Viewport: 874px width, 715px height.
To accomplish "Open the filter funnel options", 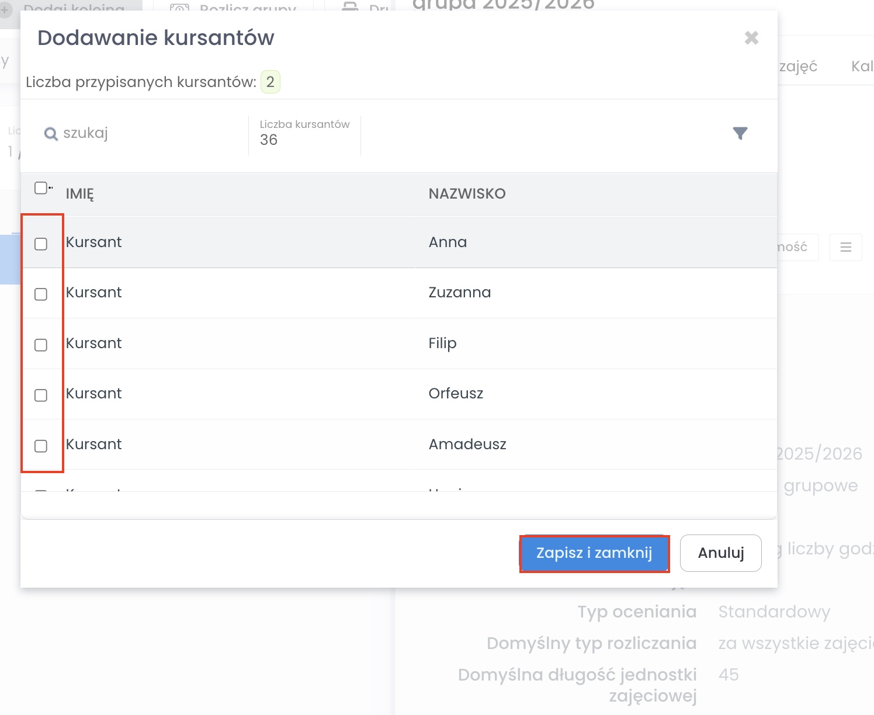I will click(x=740, y=134).
